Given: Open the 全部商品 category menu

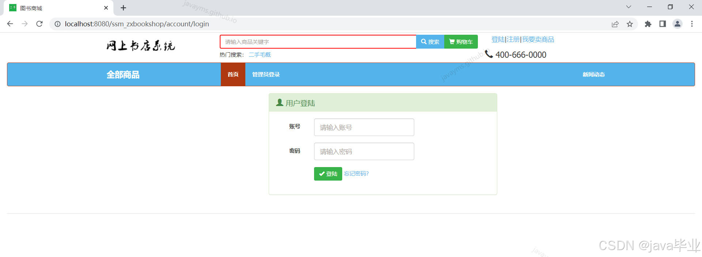Looking at the screenshot, I should click(x=123, y=75).
